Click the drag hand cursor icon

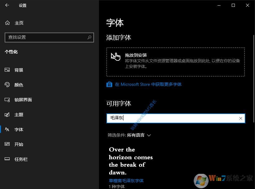(x=116, y=56)
